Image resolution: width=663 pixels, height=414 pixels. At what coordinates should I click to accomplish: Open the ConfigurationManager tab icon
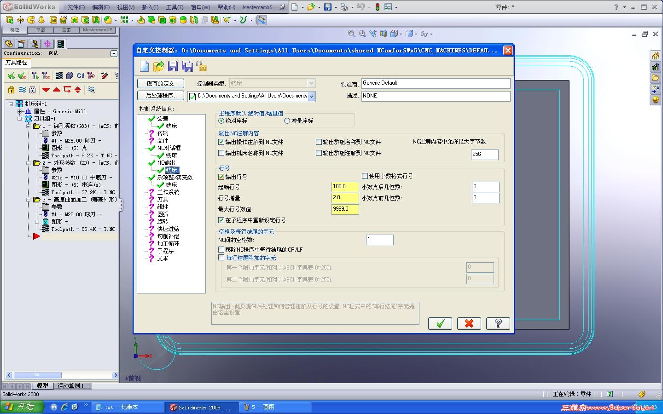tap(35, 44)
